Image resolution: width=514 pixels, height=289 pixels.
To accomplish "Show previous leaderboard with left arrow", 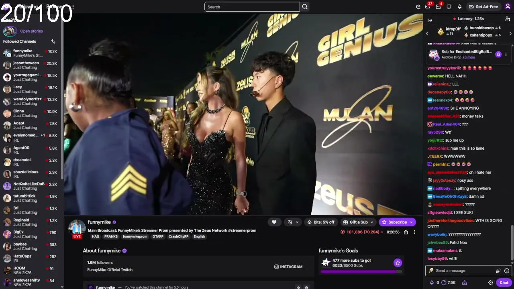I will tap(427, 33).
